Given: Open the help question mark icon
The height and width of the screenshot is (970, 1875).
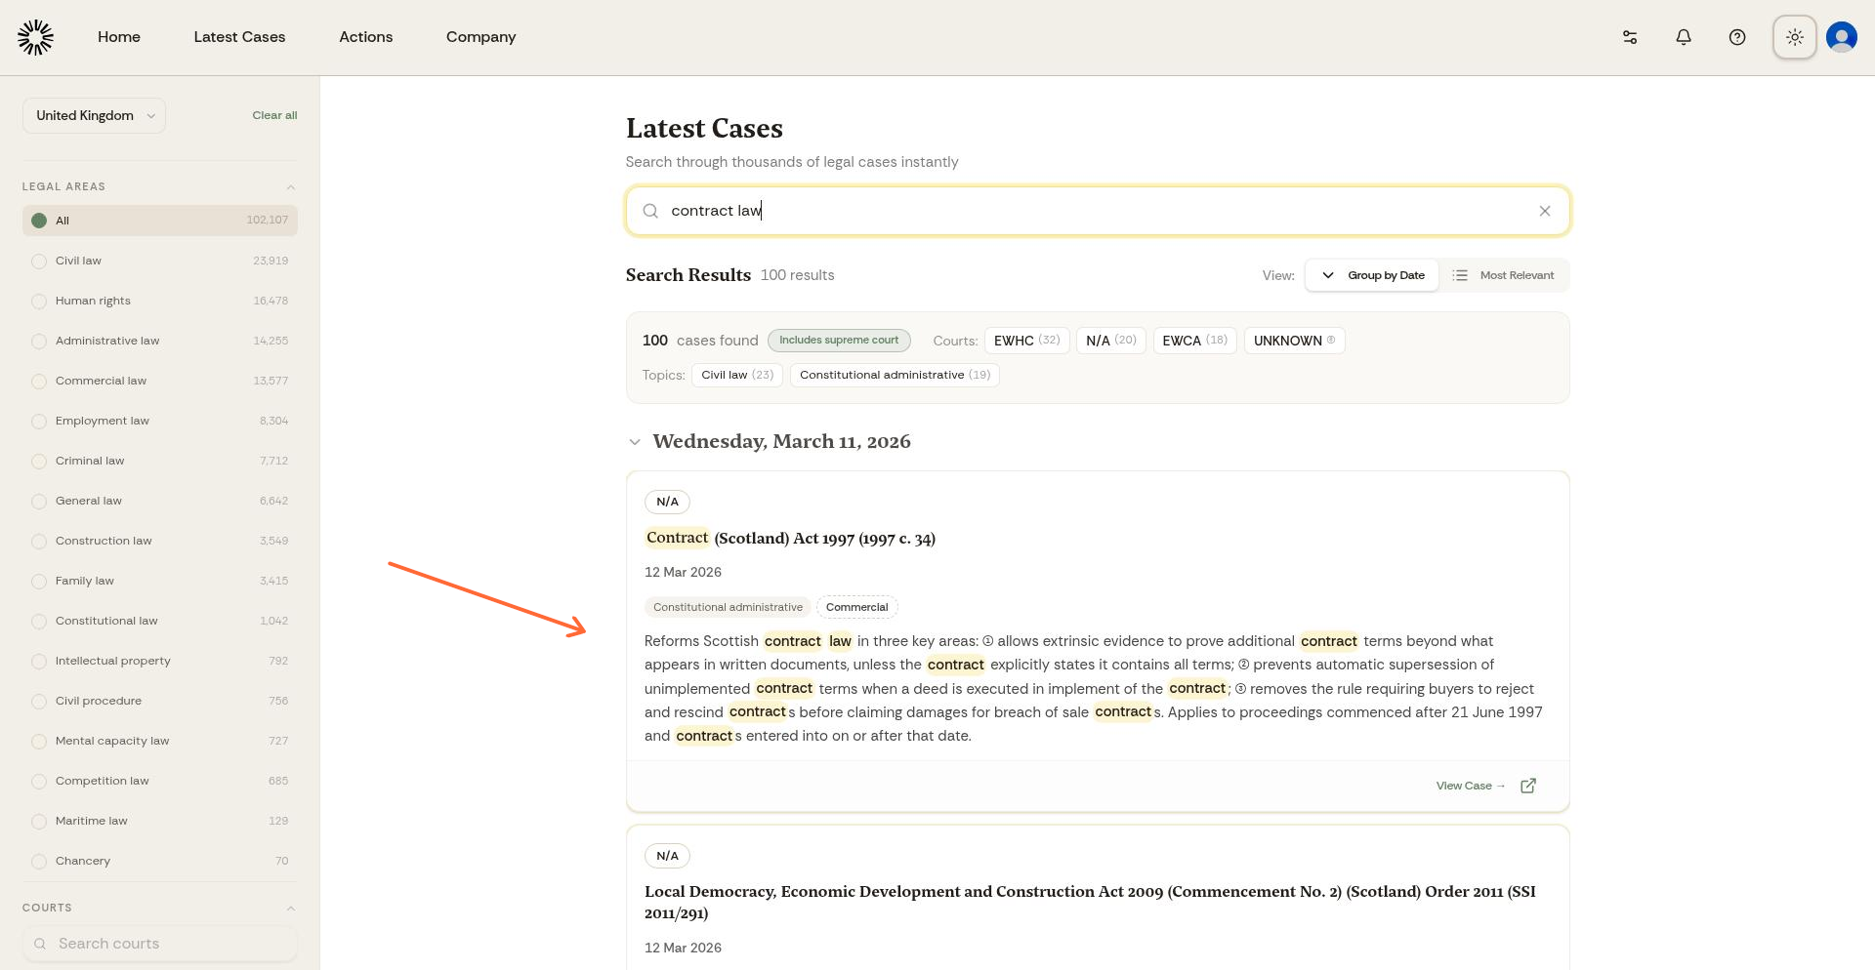Looking at the screenshot, I should pyautogui.click(x=1737, y=37).
